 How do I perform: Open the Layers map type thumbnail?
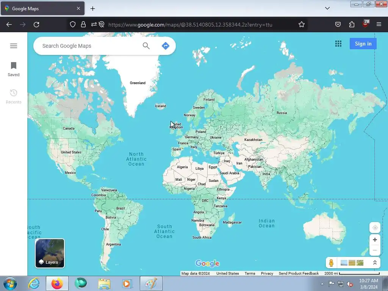click(50, 253)
